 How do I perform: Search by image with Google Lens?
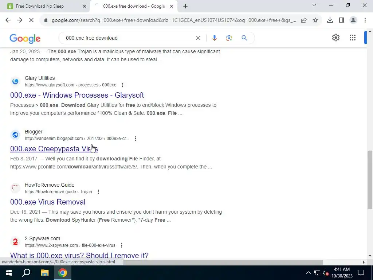229,38
